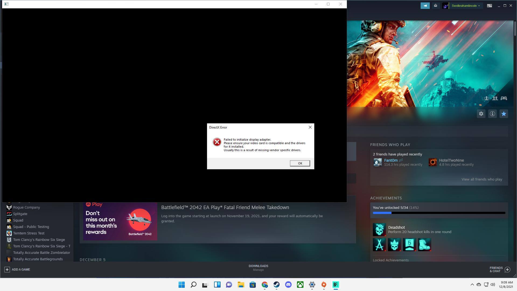This screenshot has width=517, height=291.
Task: Toggle the favorite star button
Action: click(504, 114)
